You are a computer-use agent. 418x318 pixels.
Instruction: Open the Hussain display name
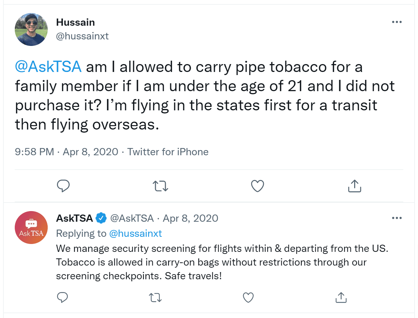(x=75, y=22)
